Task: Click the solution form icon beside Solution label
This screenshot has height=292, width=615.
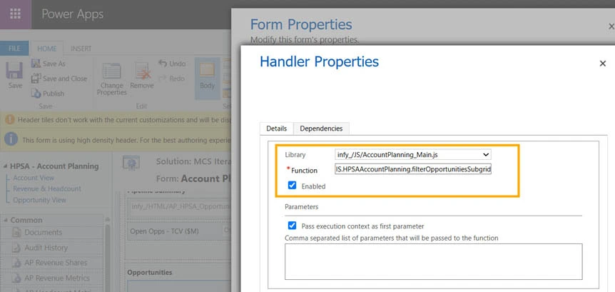Action: coord(131,163)
